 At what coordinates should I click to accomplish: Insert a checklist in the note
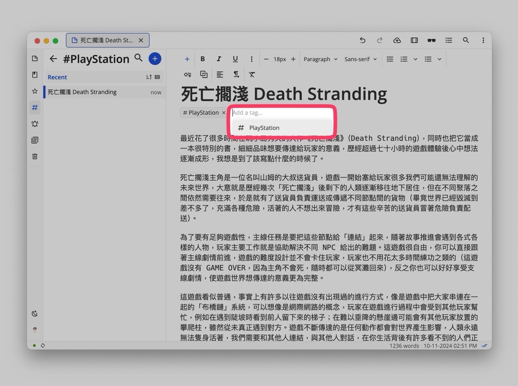[390, 59]
